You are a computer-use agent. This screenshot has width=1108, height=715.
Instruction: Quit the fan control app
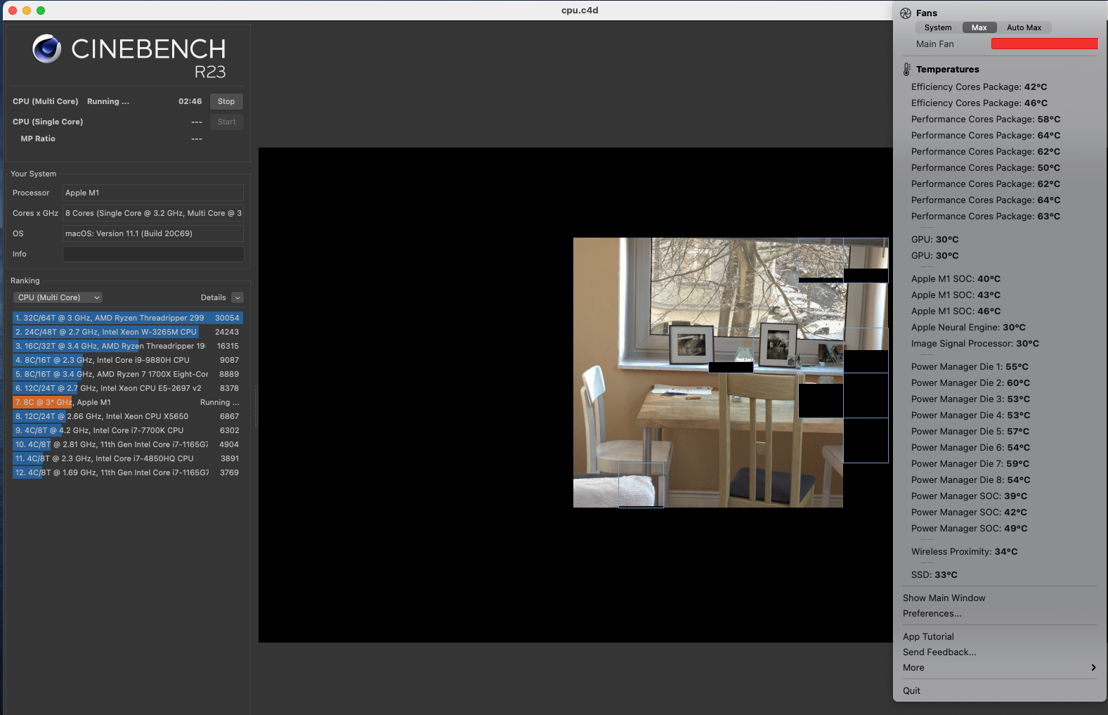tap(911, 691)
